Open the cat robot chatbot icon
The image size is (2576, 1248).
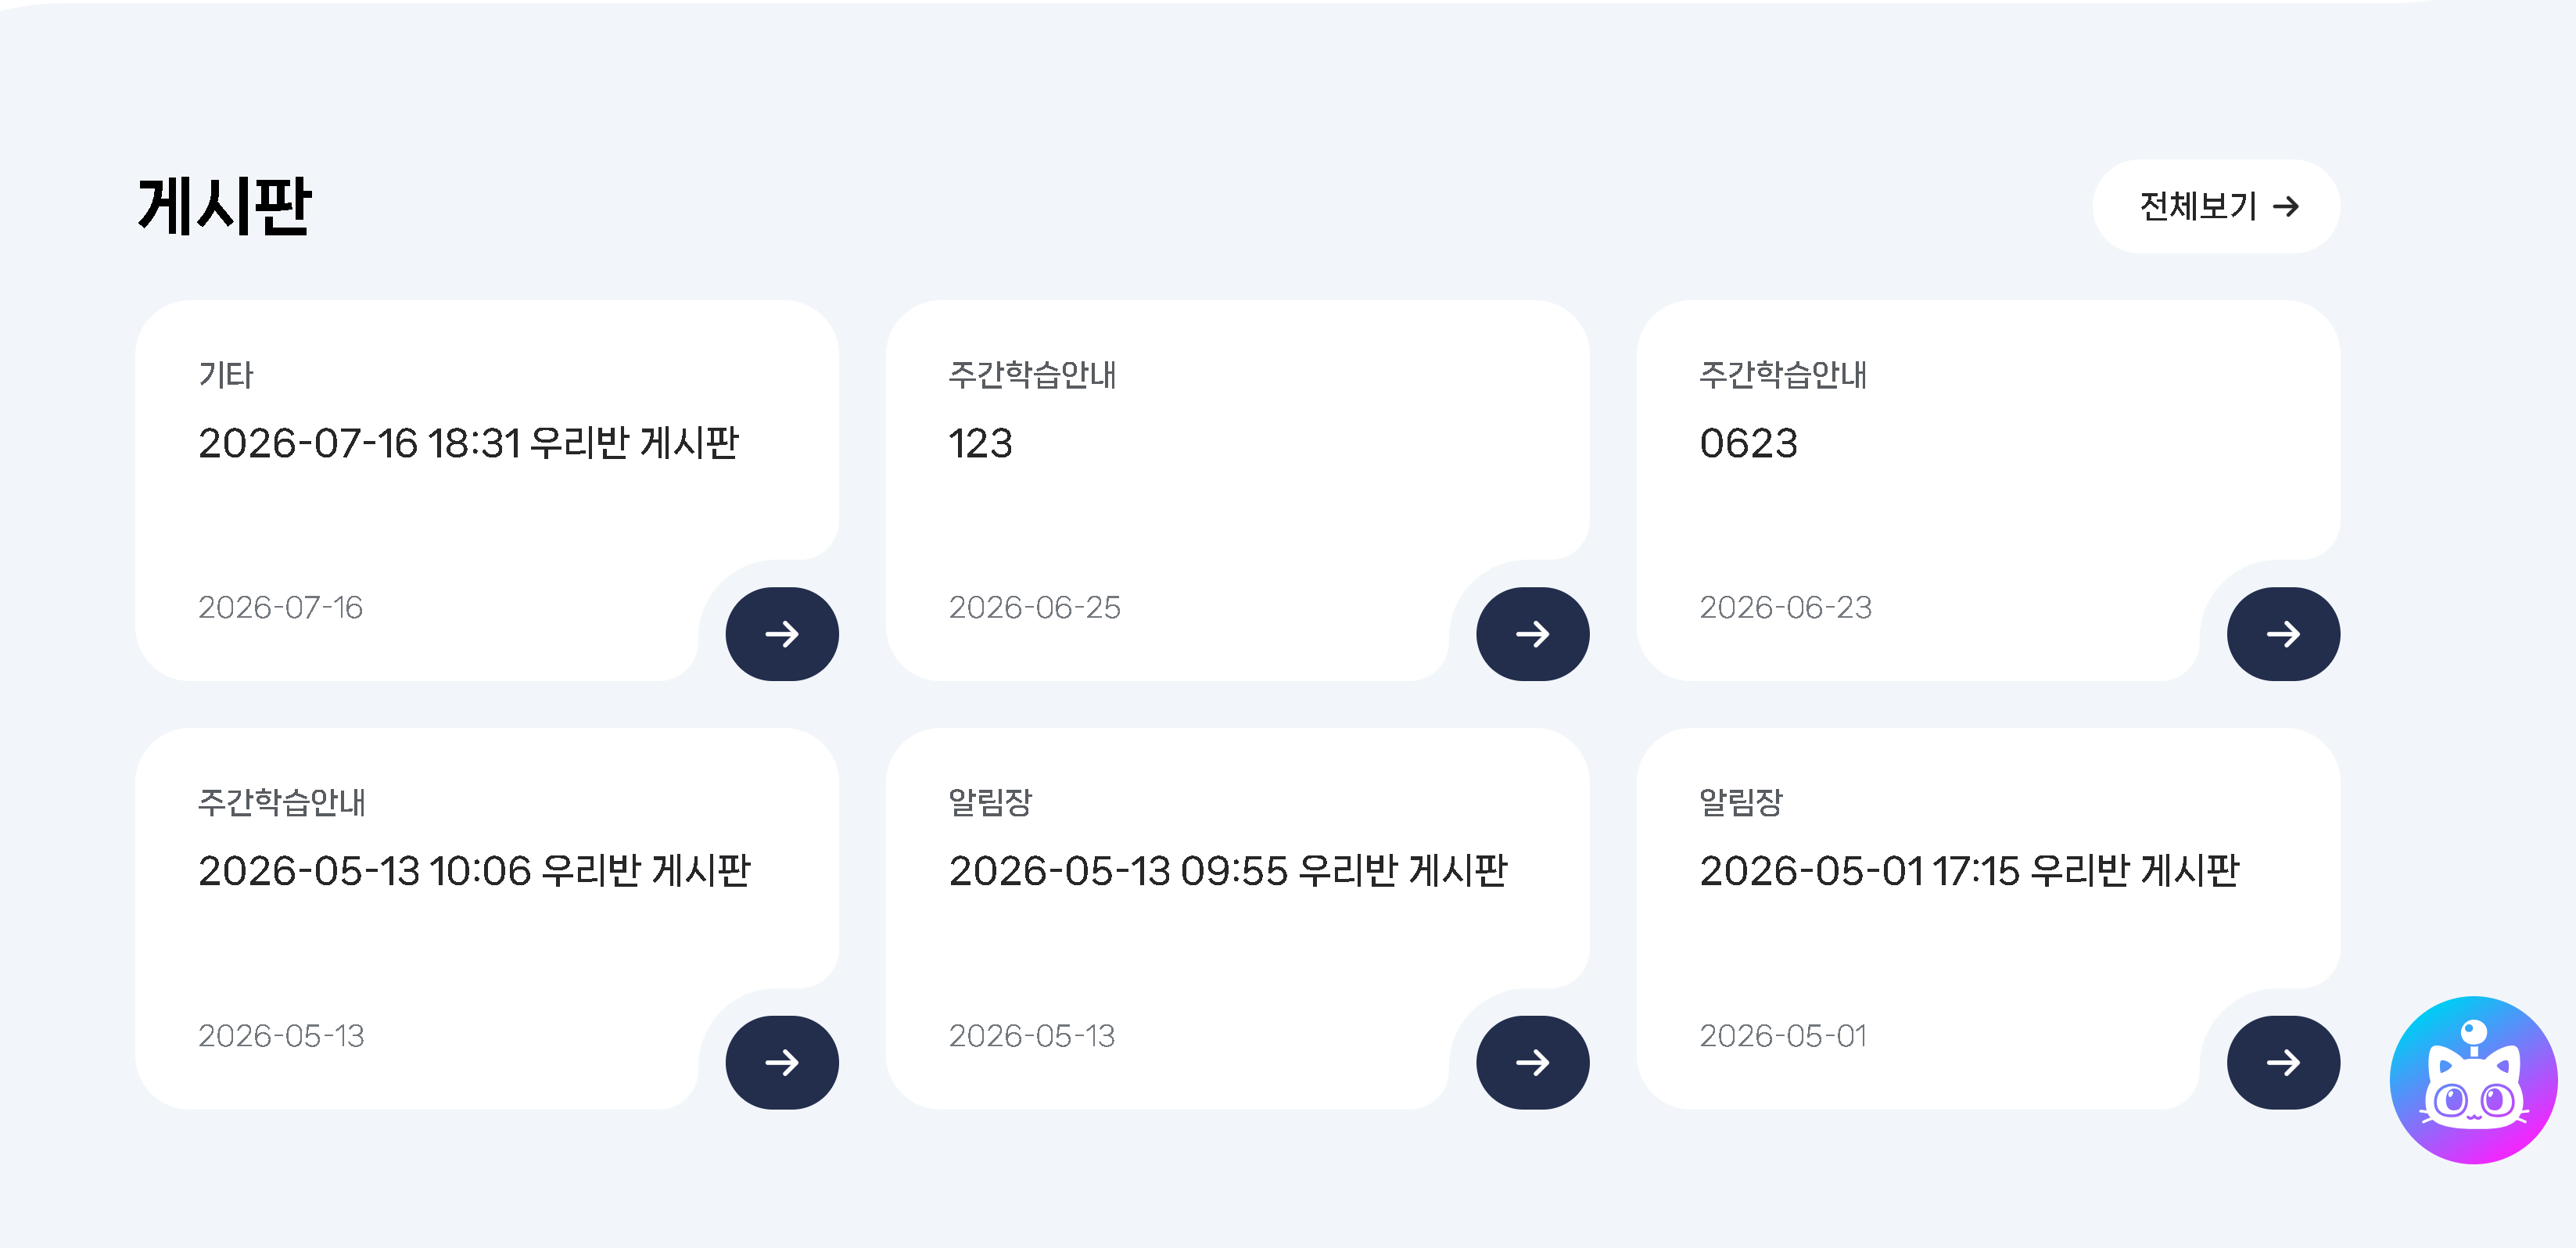[x=2472, y=1080]
